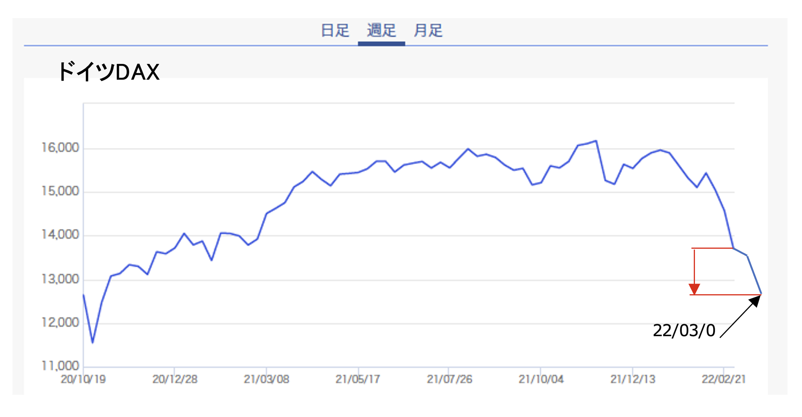This screenshot has width=802, height=417.
Task: Switch to the 日足 daily chart tab
Action: coord(335,31)
